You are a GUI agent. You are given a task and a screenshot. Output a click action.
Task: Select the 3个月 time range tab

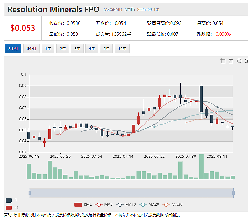[13, 48]
